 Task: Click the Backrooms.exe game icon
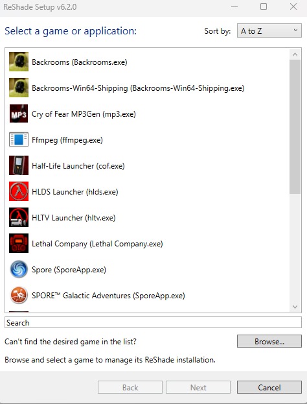point(19,62)
